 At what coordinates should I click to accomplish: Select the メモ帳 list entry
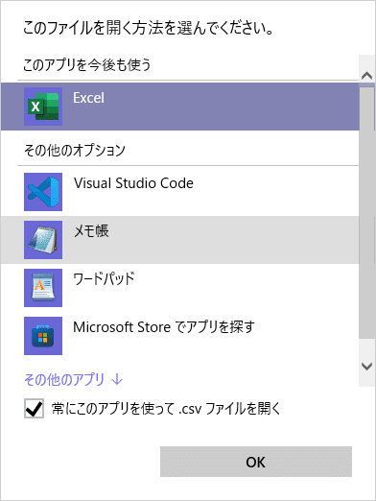pos(179,240)
